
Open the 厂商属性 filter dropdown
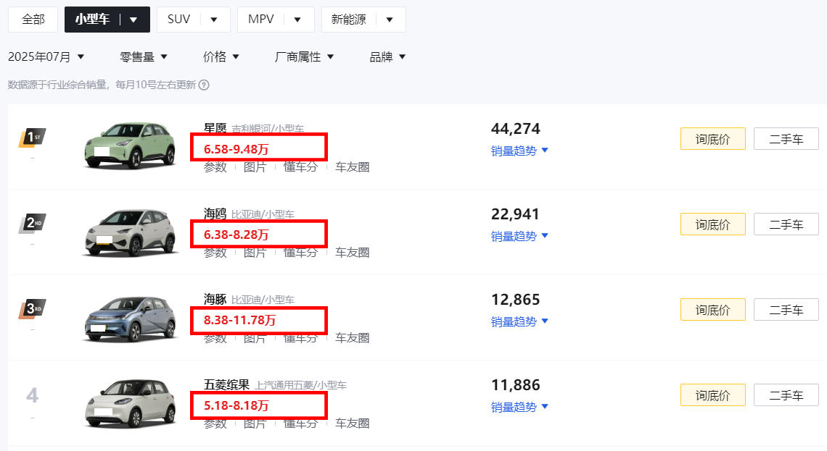305,57
